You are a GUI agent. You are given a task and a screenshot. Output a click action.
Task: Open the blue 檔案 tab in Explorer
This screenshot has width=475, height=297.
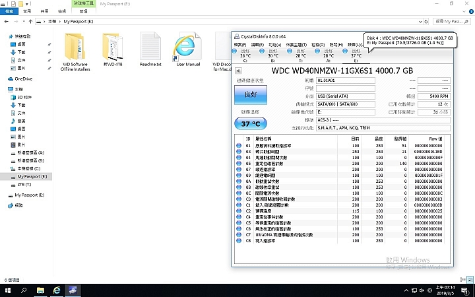(x=9, y=11)
